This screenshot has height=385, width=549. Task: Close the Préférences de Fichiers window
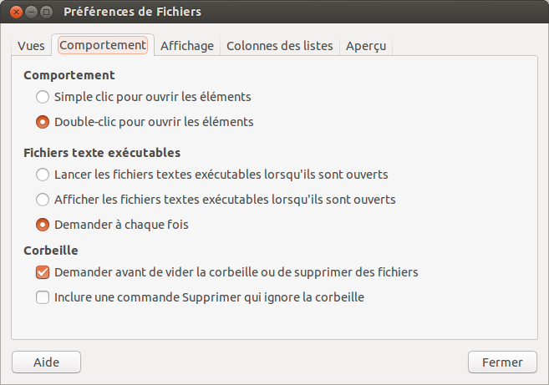point(13,13)
